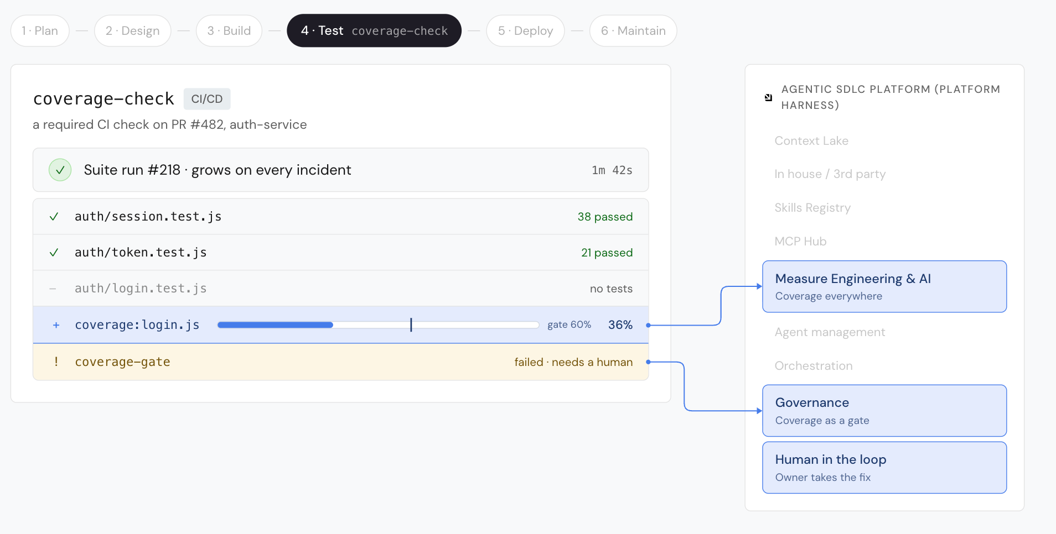Click the green success check icon for Suite run #218
The height and width of the screenshot is (534, 1056).
click(x=60, y=170)
